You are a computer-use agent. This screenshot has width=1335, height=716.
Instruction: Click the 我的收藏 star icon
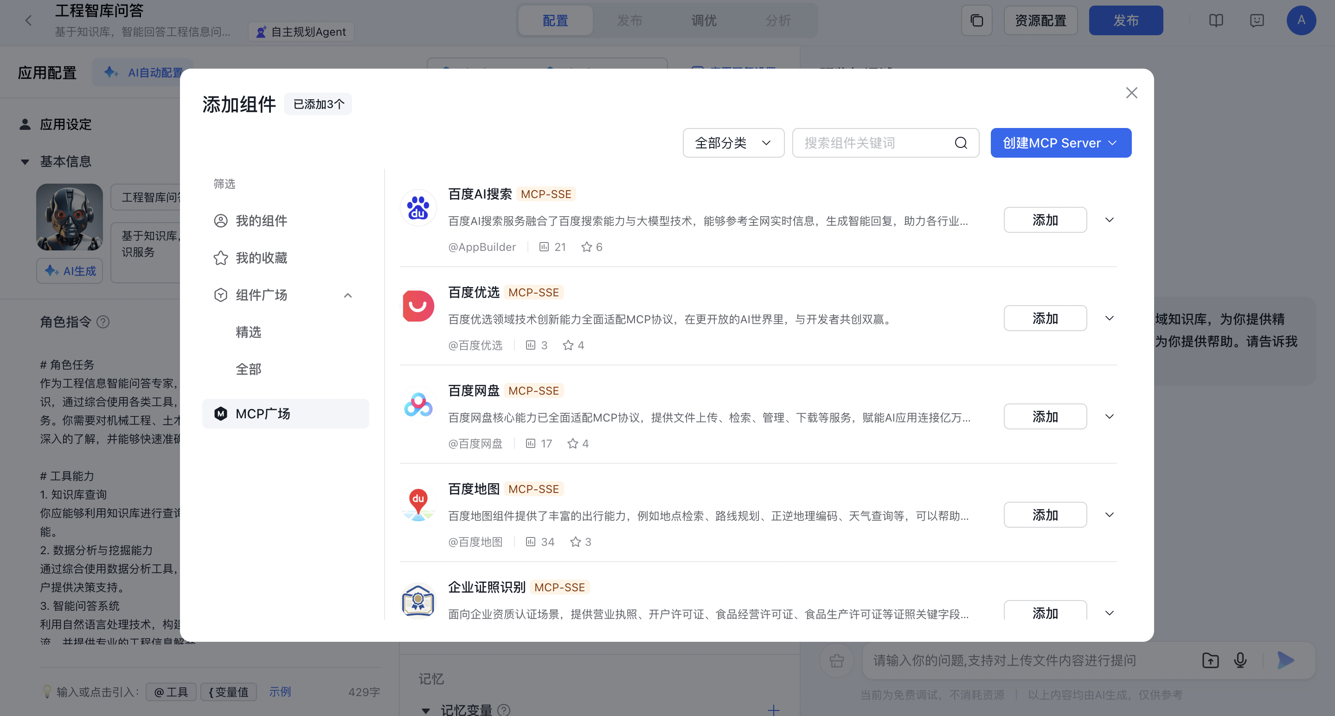(221, 258)
